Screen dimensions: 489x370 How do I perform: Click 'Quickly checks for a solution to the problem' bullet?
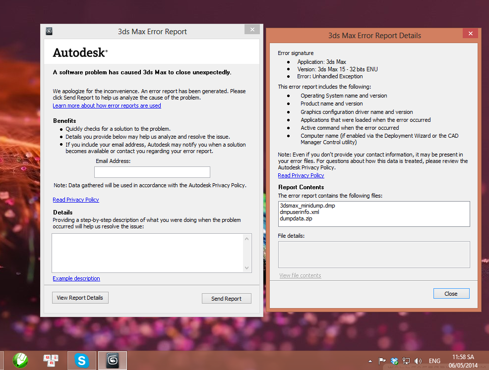click(118, 129)
